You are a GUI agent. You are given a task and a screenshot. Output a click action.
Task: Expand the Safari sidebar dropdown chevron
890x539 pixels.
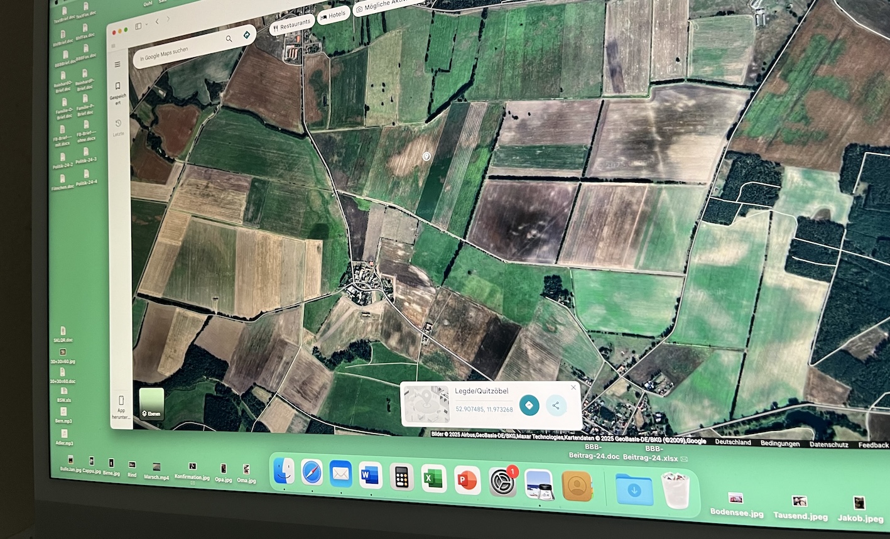click(147, 24)
